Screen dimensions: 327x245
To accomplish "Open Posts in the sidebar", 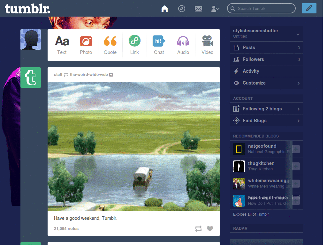I will pos(266,48).
